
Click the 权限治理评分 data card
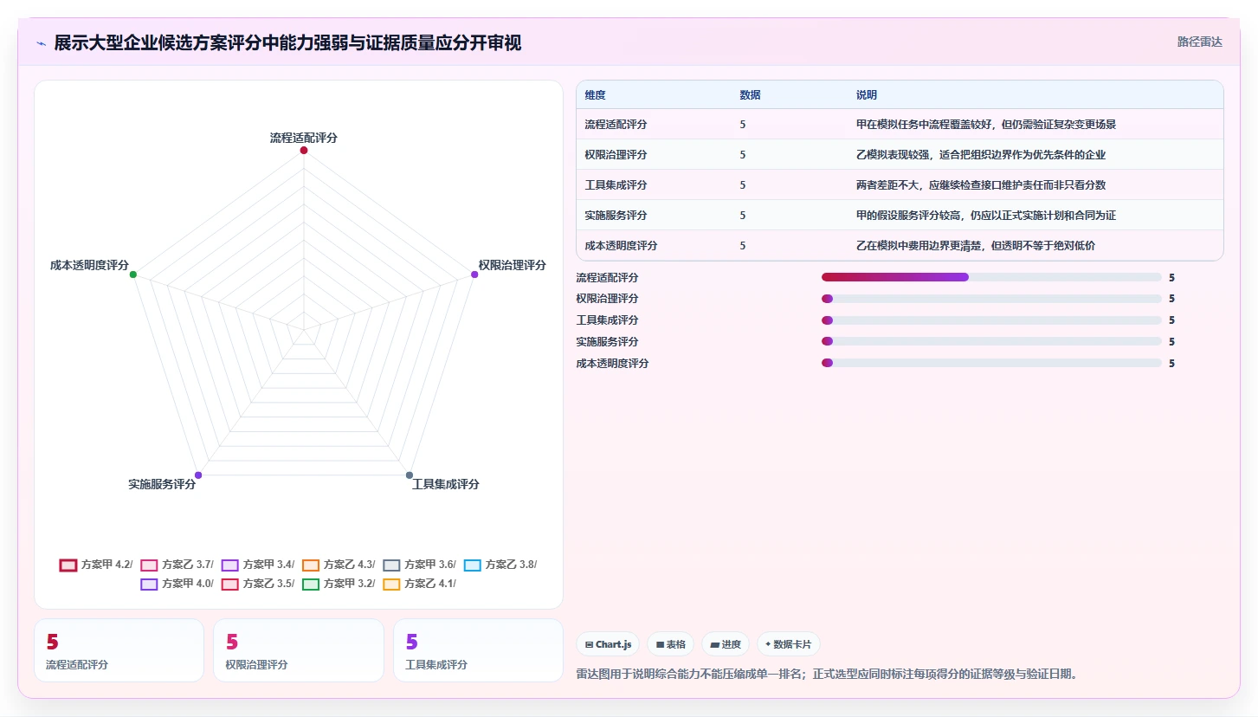pos(299,650)
